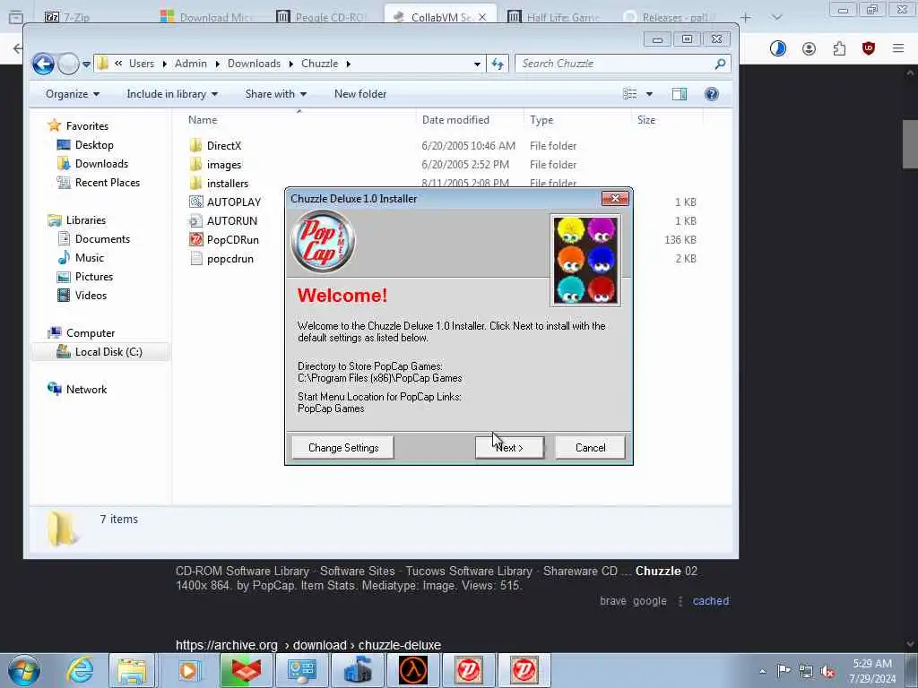The width and height of the screenshot is (918, 688).
Task: Cancel the Chuzzle Deluxe installer
Action: point(590,448)
